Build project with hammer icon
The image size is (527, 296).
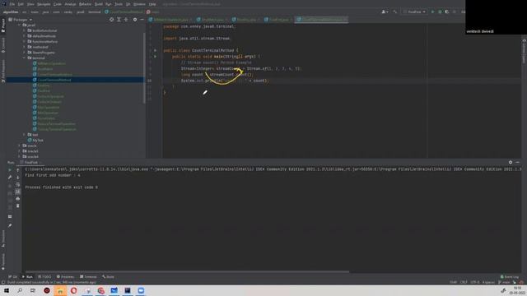pos(395,12)
